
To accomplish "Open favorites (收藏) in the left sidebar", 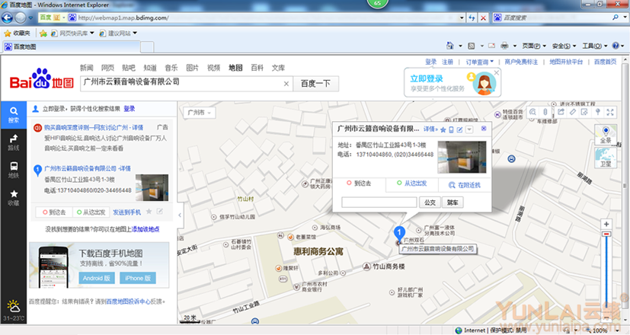I will click(x=13, y=198).
